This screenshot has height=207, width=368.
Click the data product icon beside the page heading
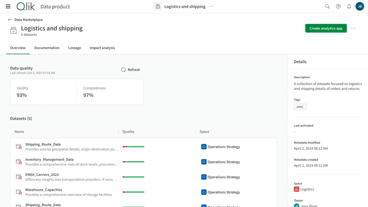coord(13,31)
